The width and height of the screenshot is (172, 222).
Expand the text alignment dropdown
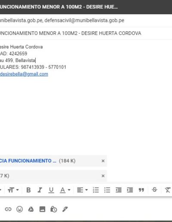point(83,190)
